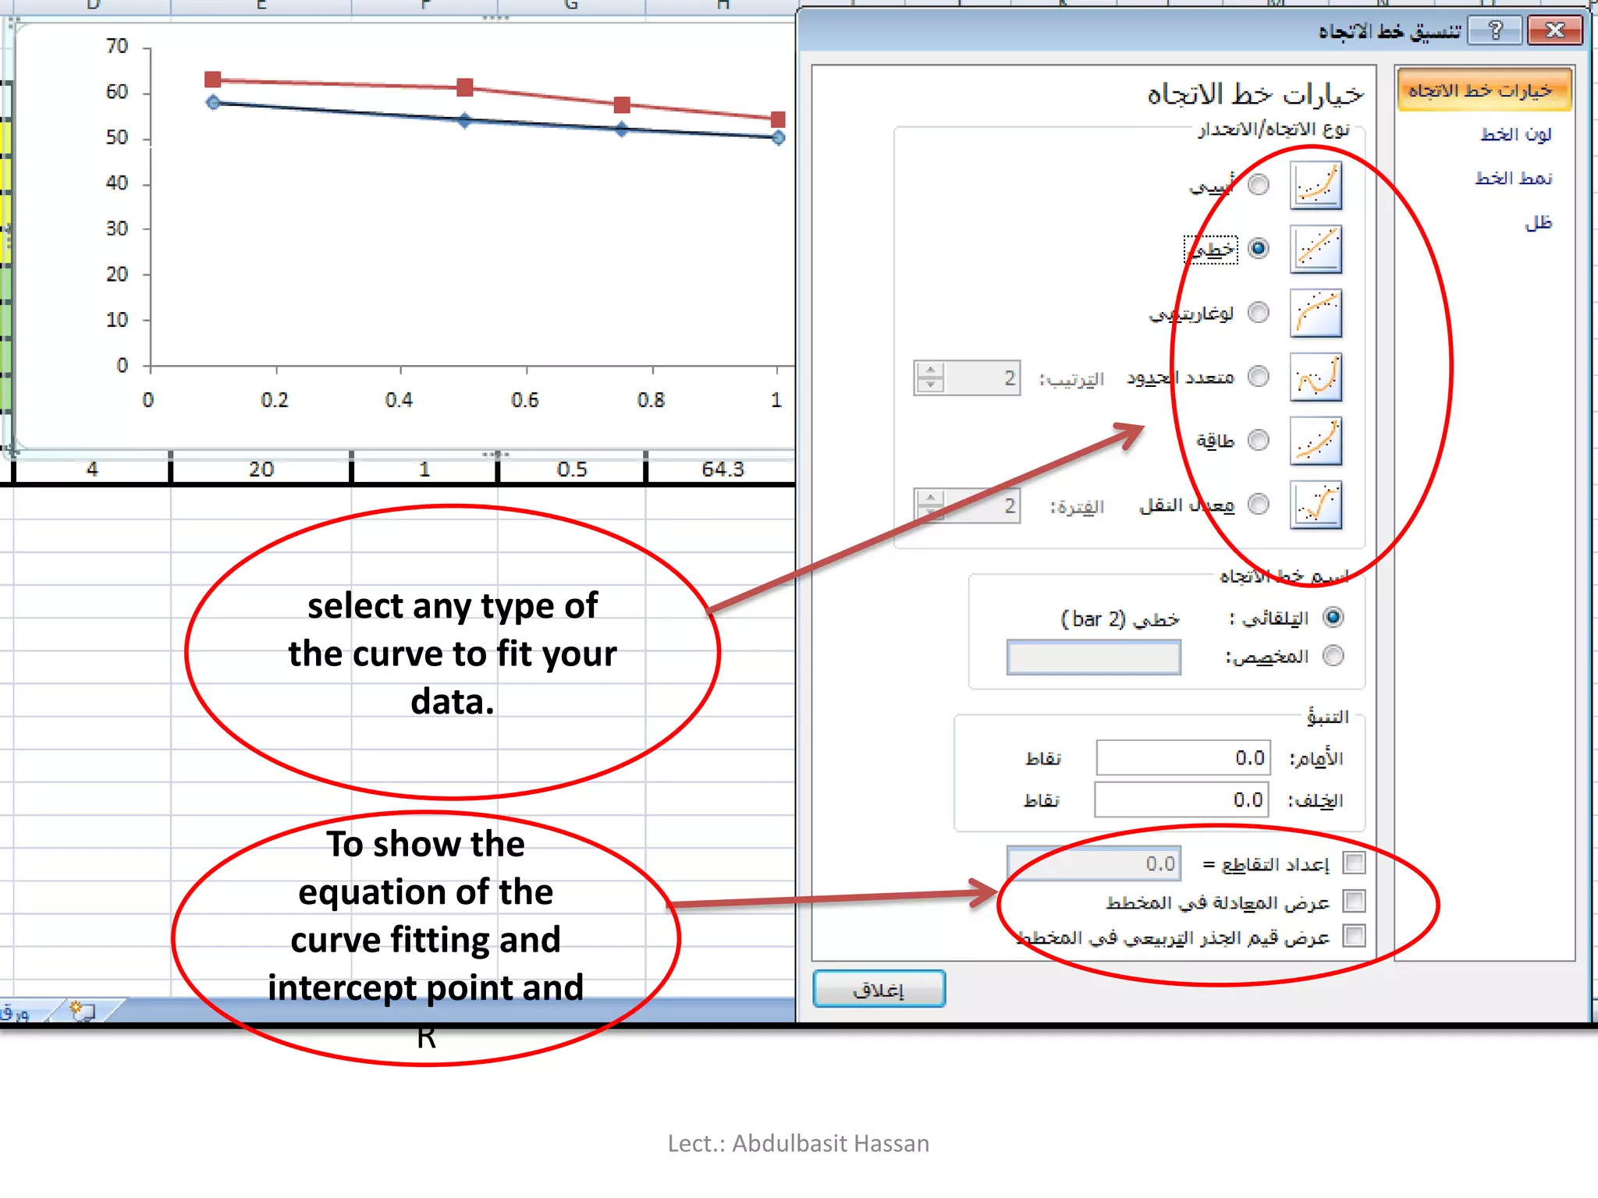Screen dimensions: 1598x1198
Task: Decrease the polynomial order (الترتيب) spinner
Action: point(930,385)
